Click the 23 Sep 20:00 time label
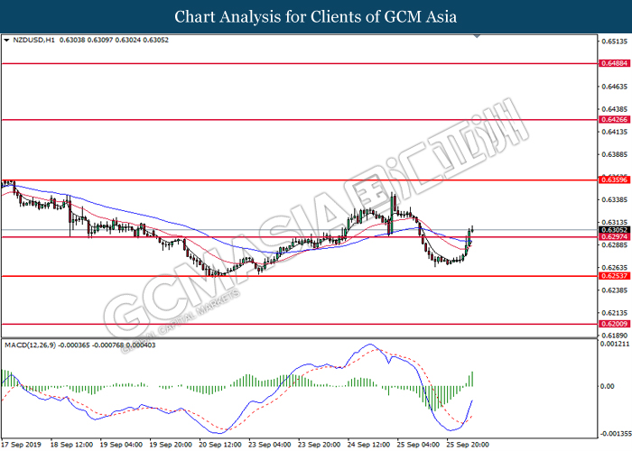 click(320, 445)
